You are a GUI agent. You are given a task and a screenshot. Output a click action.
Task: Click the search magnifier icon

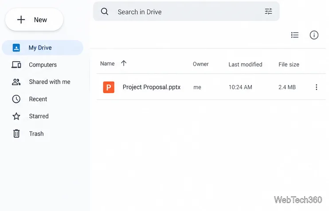[x=105, y=12]
